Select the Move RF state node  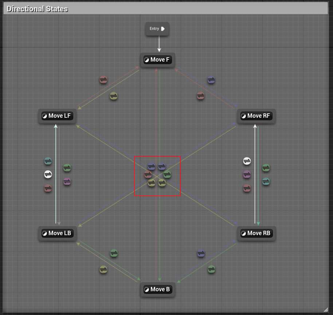(256, 116)
